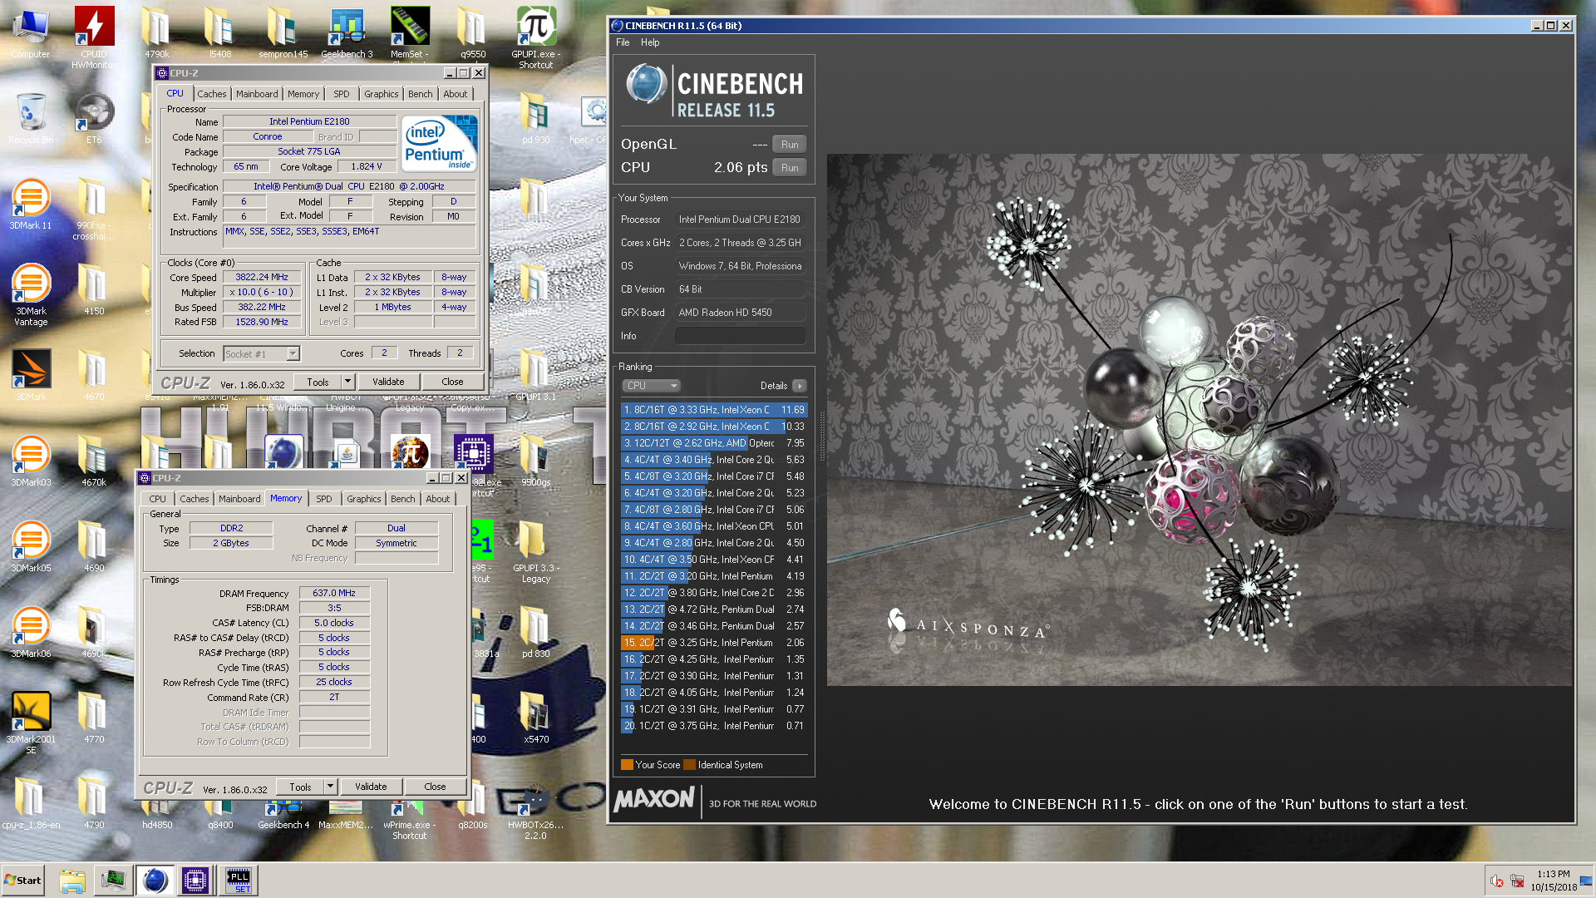Open 3DMark Vantage desktop icon
The height and width of the screenshot is (898, 1596).
pyautogui.click(x=31, y=294)
